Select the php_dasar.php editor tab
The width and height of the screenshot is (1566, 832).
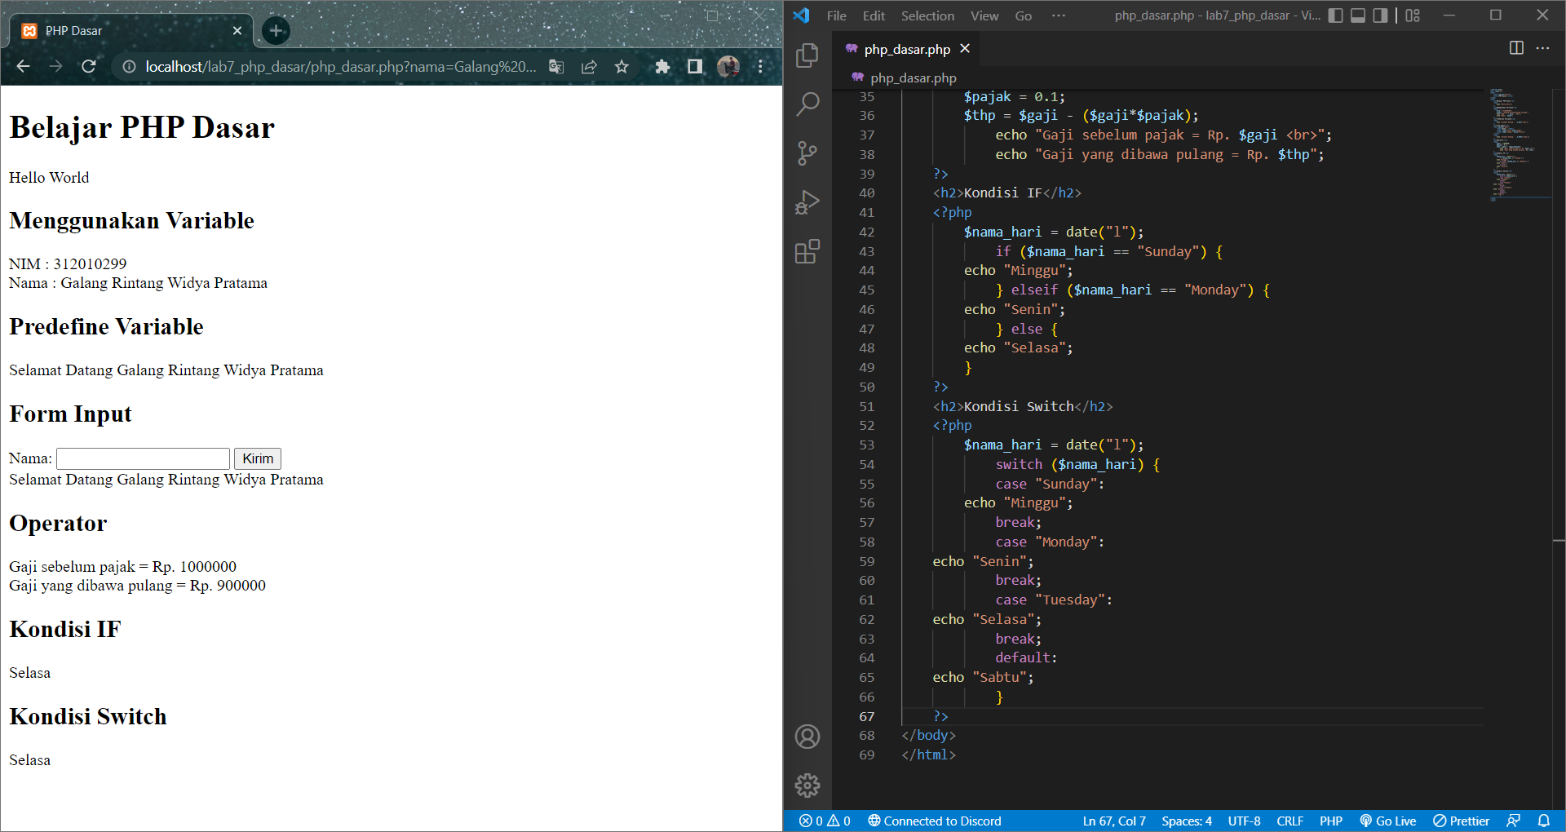coord(906,49)
